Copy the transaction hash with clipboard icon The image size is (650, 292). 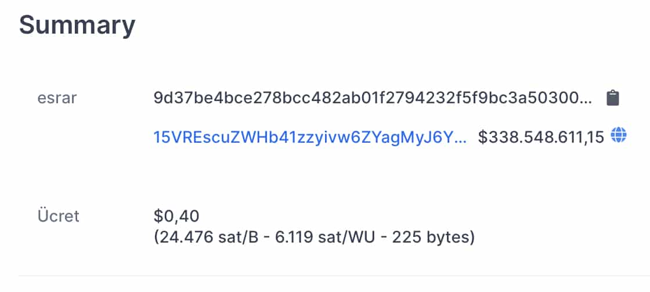[612, 98]
